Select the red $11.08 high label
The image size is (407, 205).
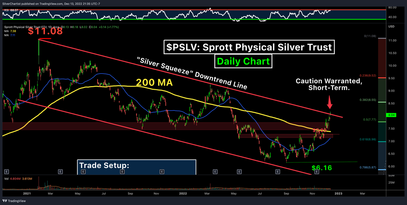tap(45, 32)
